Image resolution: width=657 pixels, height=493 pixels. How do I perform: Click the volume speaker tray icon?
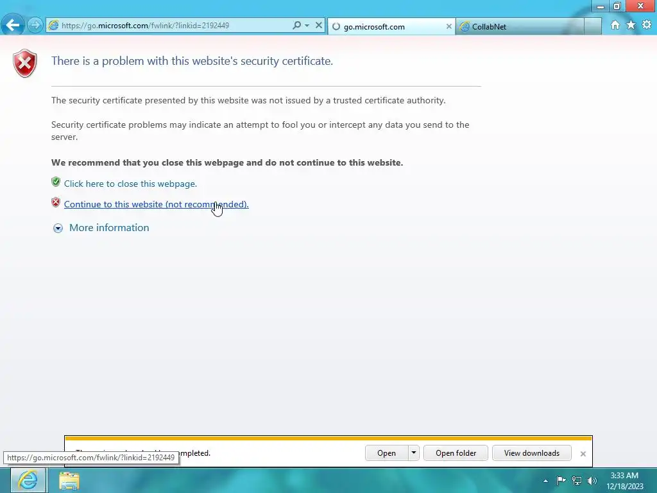pos(592,480)
